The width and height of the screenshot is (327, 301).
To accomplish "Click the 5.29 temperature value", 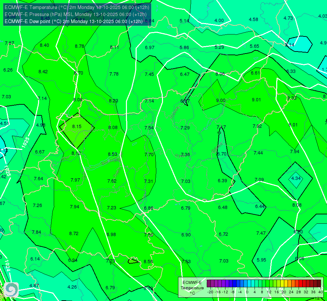I will [x=219, y=47].
